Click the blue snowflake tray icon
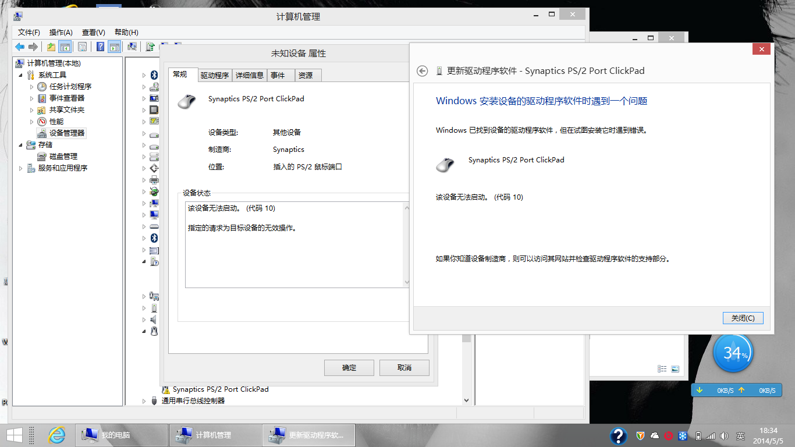 tap(683, 435)
